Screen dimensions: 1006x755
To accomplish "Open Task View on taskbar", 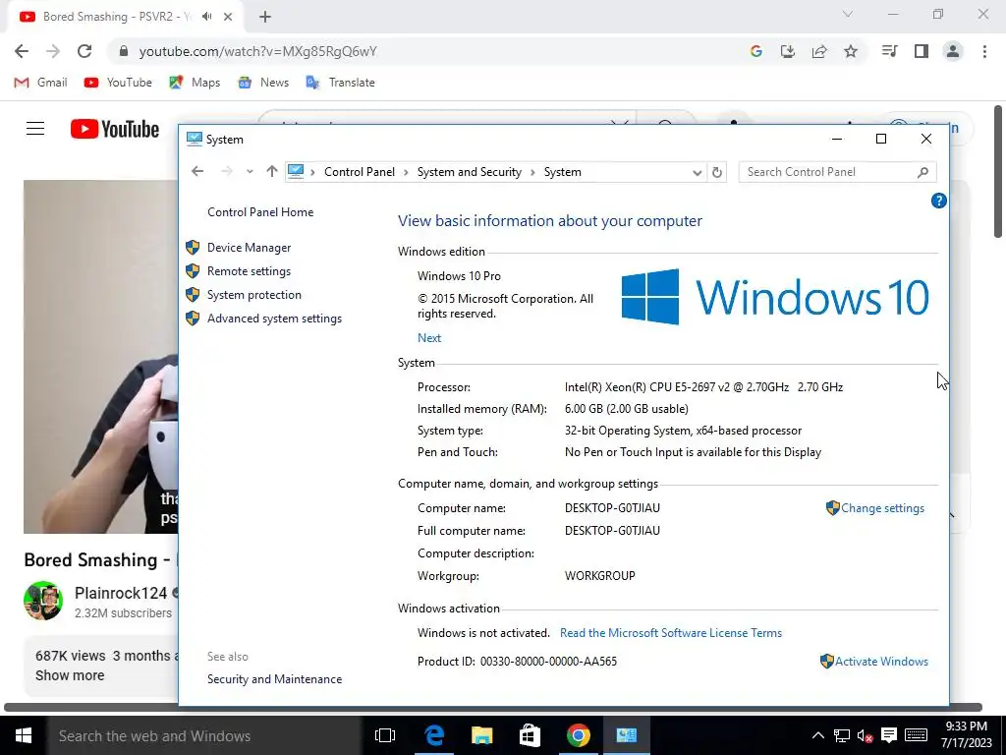I will coord(385,735).
